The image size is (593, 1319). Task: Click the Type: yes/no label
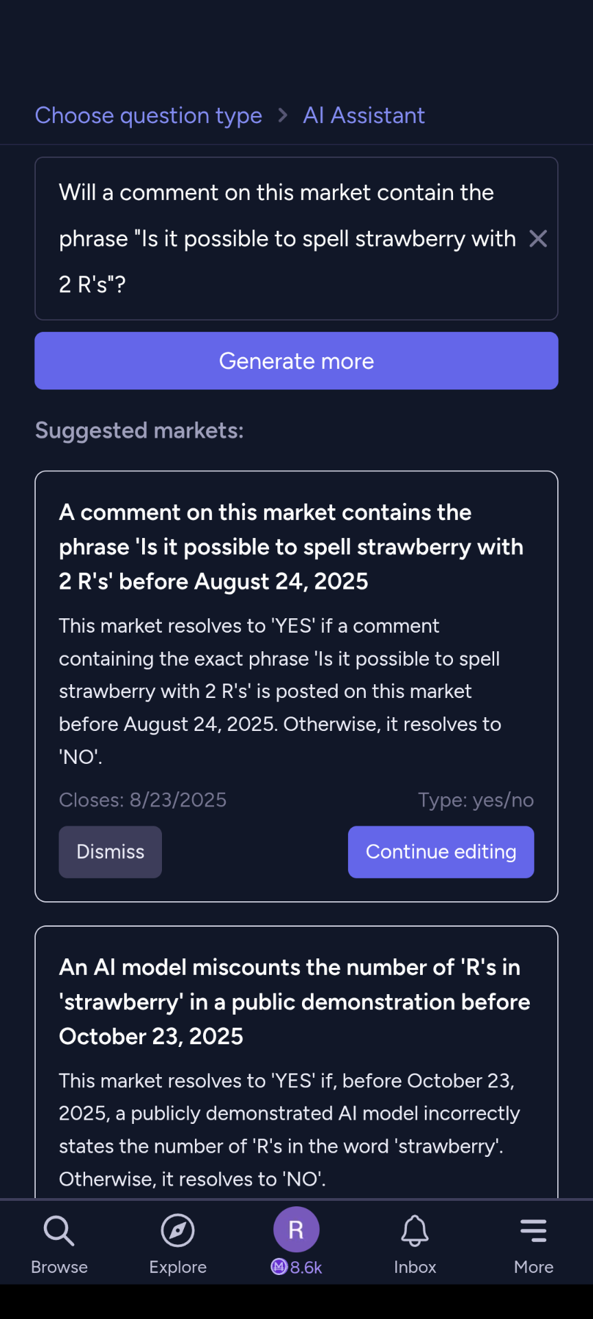click(x=476, y=800)
